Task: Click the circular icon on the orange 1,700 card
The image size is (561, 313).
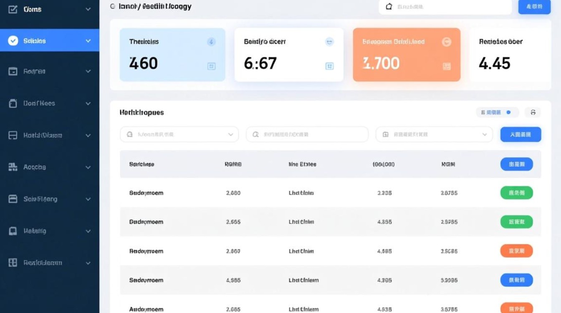Action: click(446, 42)
